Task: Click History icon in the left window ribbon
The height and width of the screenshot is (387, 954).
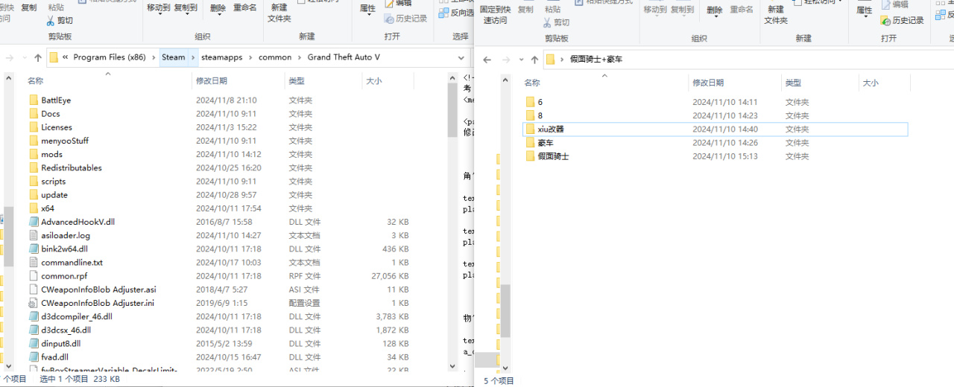Action: pos(389,18)
